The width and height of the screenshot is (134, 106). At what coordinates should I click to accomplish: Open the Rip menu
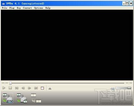tap(19, 8)
